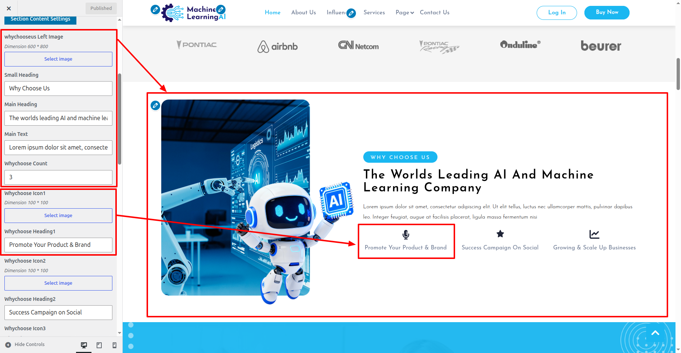Click the Whychoose Count field

(58, 177)
